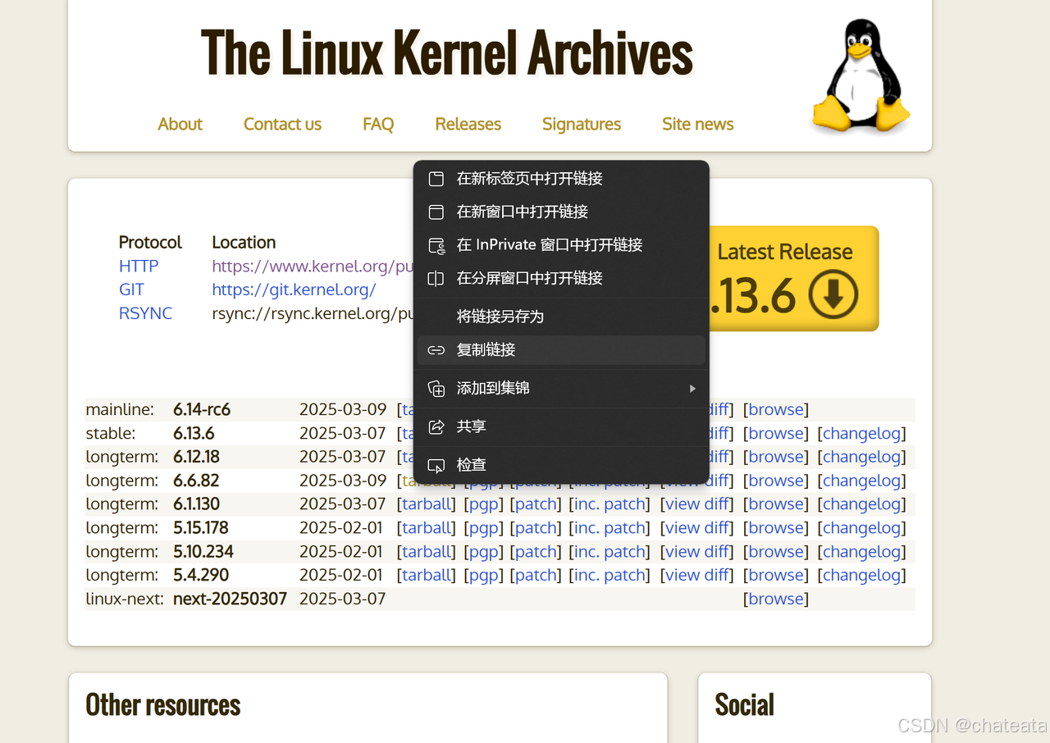Open the Signatures page
The width and height of the screenshot is (1050, 743).
point(582,124)
